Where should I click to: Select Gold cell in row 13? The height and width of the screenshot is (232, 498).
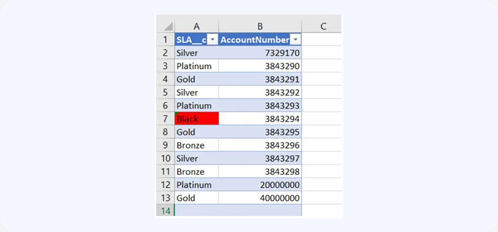(x=197, y=197)
